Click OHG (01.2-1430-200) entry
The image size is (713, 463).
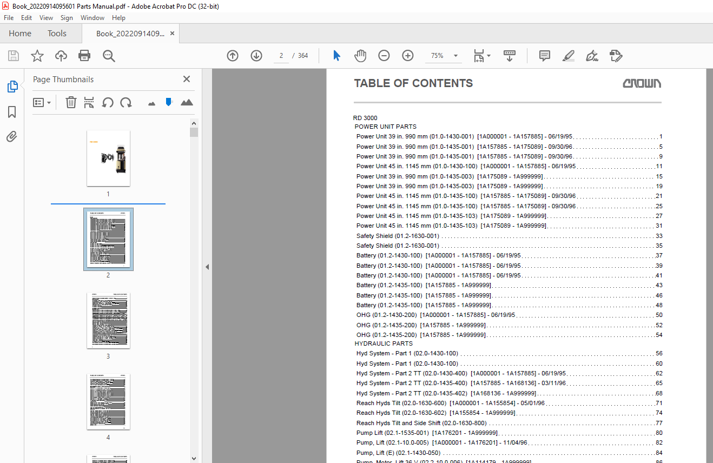509,315
